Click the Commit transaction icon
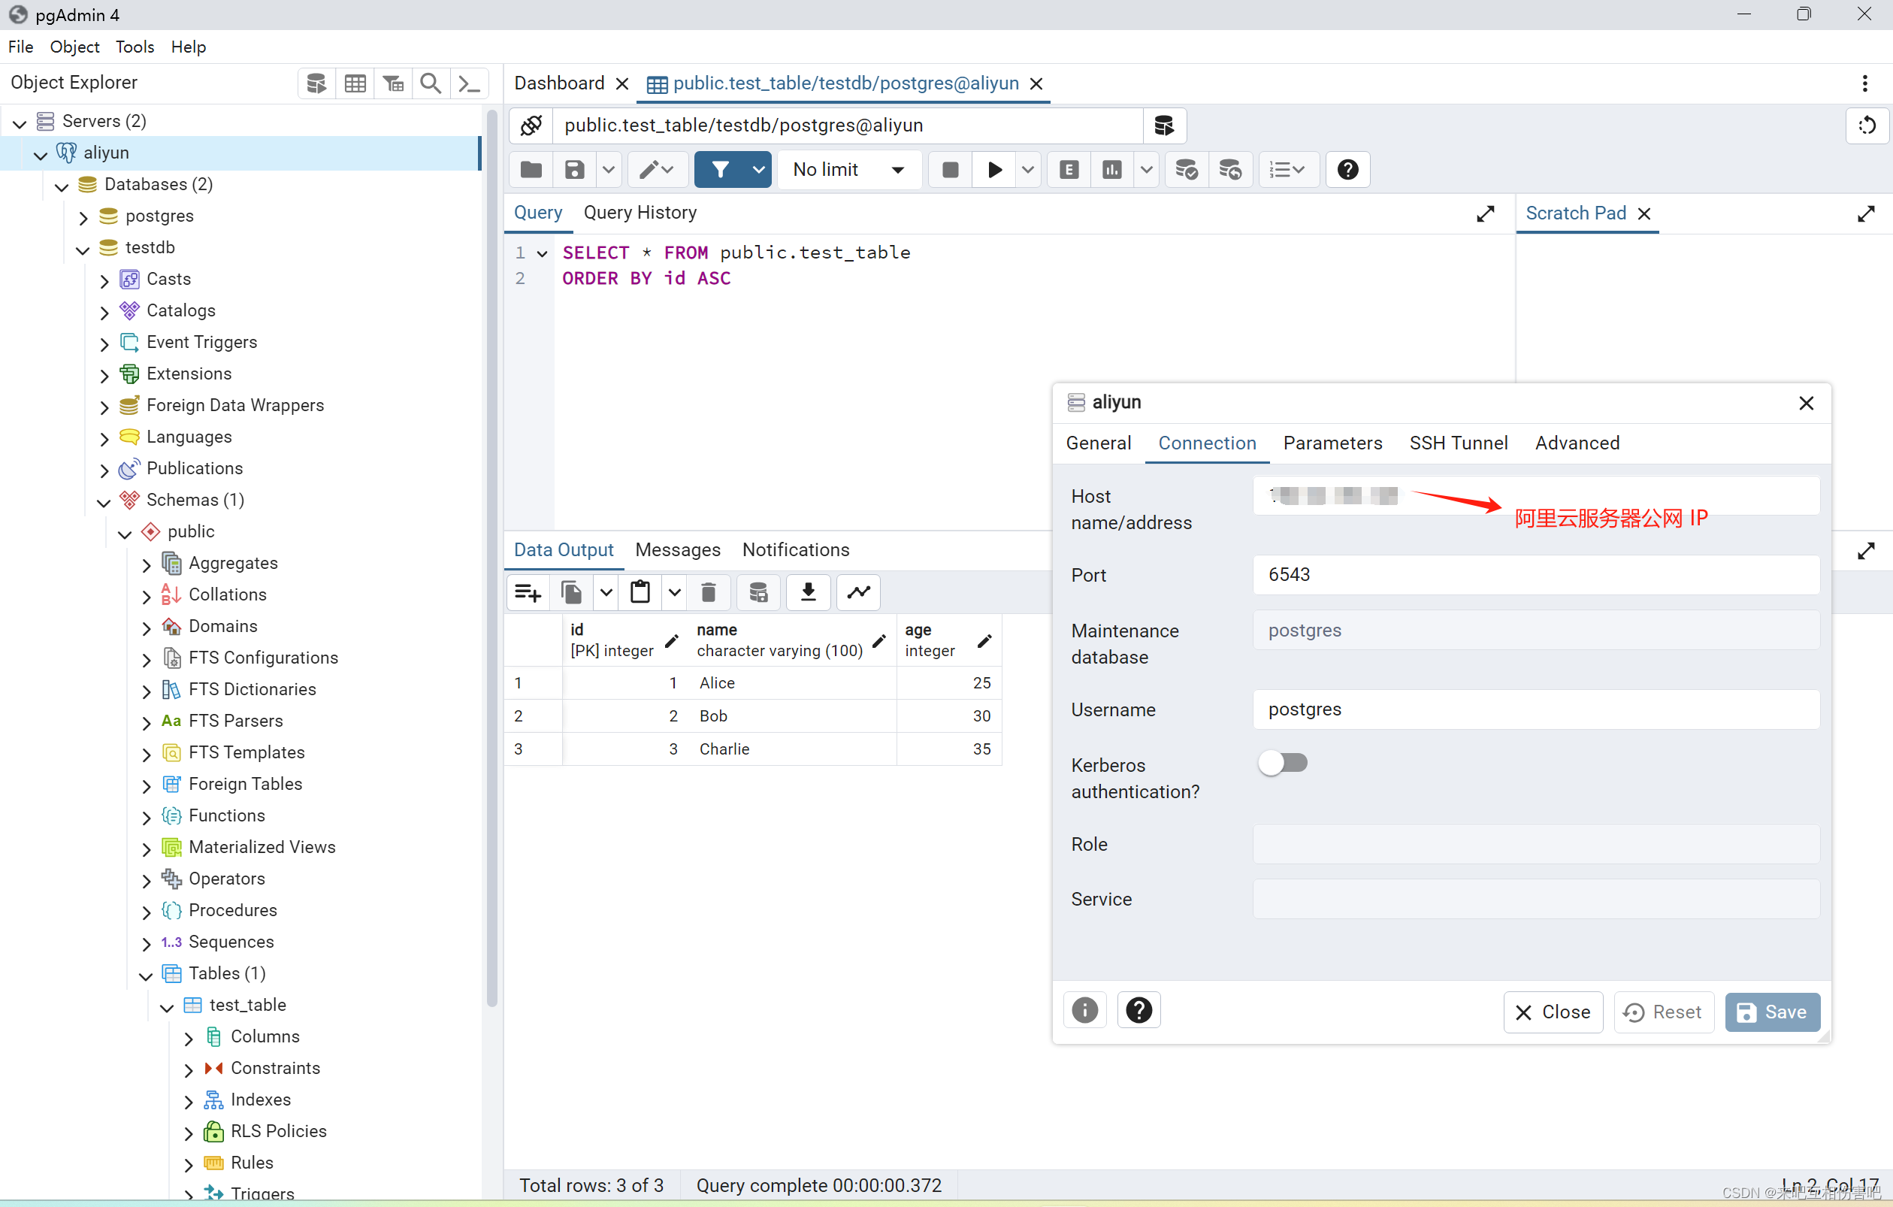Screen dimensions: 1893x1207 tap(1186, 170)
